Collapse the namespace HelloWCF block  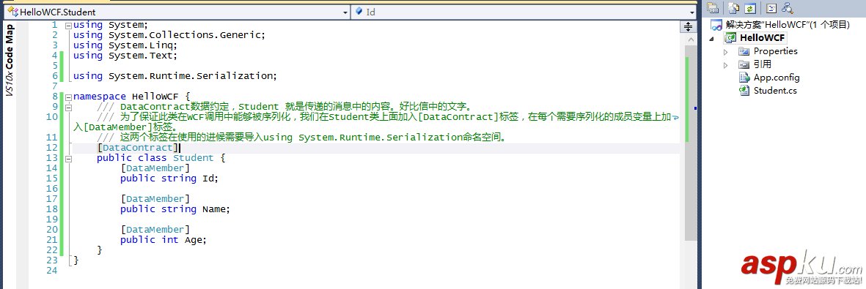(68, 97)
